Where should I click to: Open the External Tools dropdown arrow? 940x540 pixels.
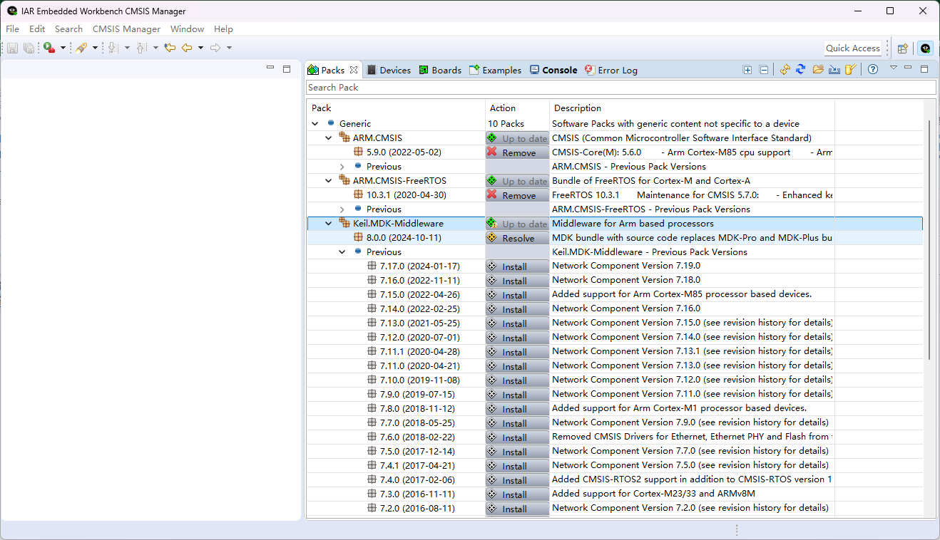pos(63,48)
